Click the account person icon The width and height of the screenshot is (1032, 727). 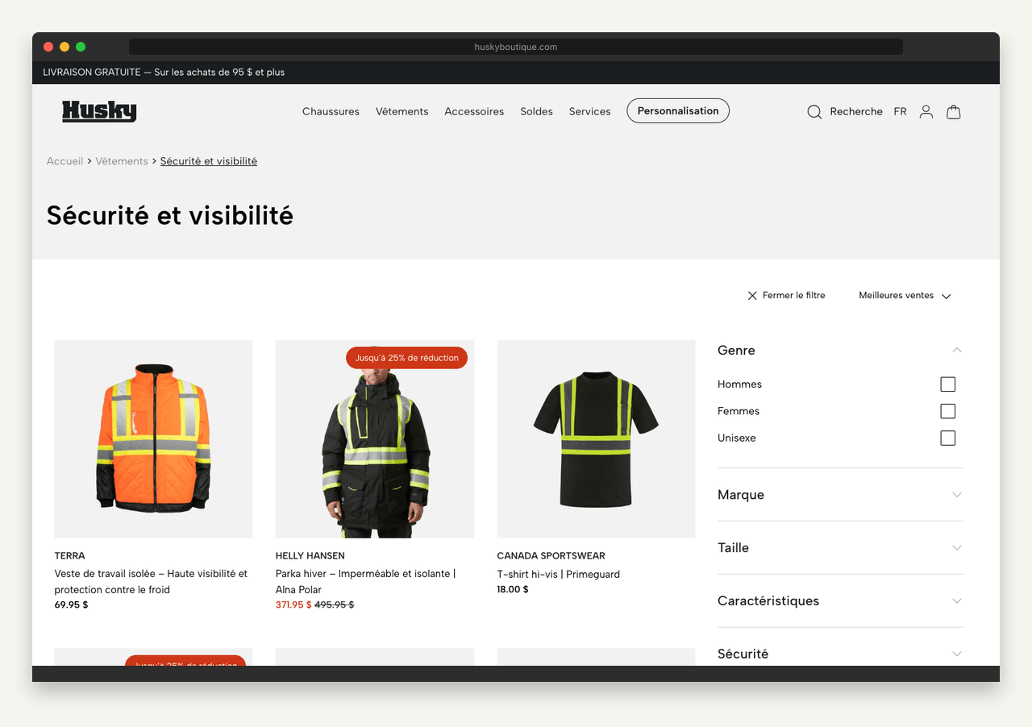(926, 112)
